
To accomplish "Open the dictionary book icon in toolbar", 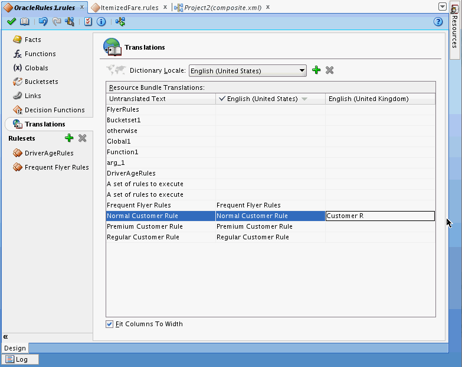I will pyautogui.click(x=24, y=21).
